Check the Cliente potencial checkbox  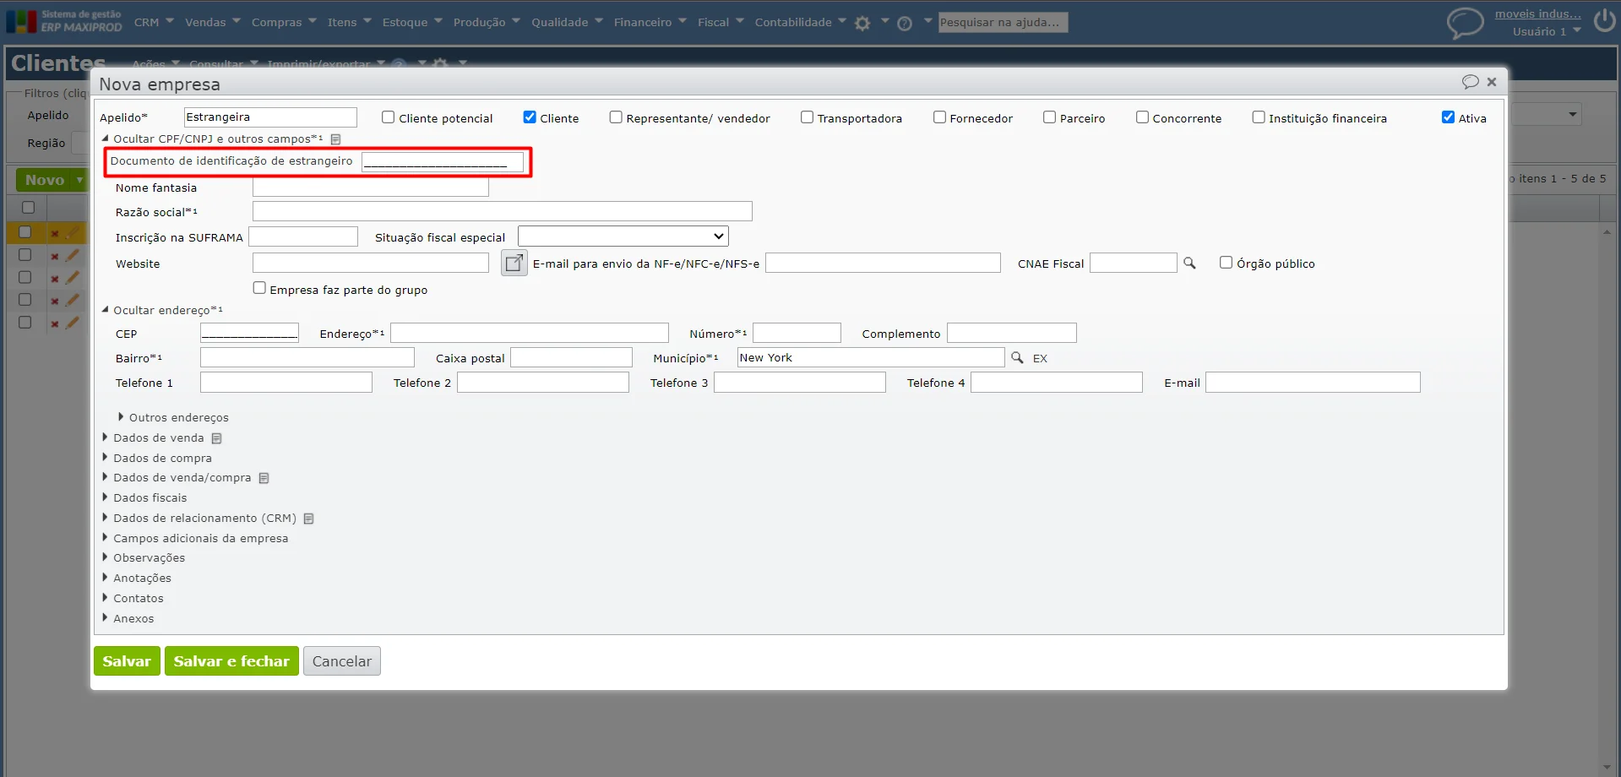388,117
